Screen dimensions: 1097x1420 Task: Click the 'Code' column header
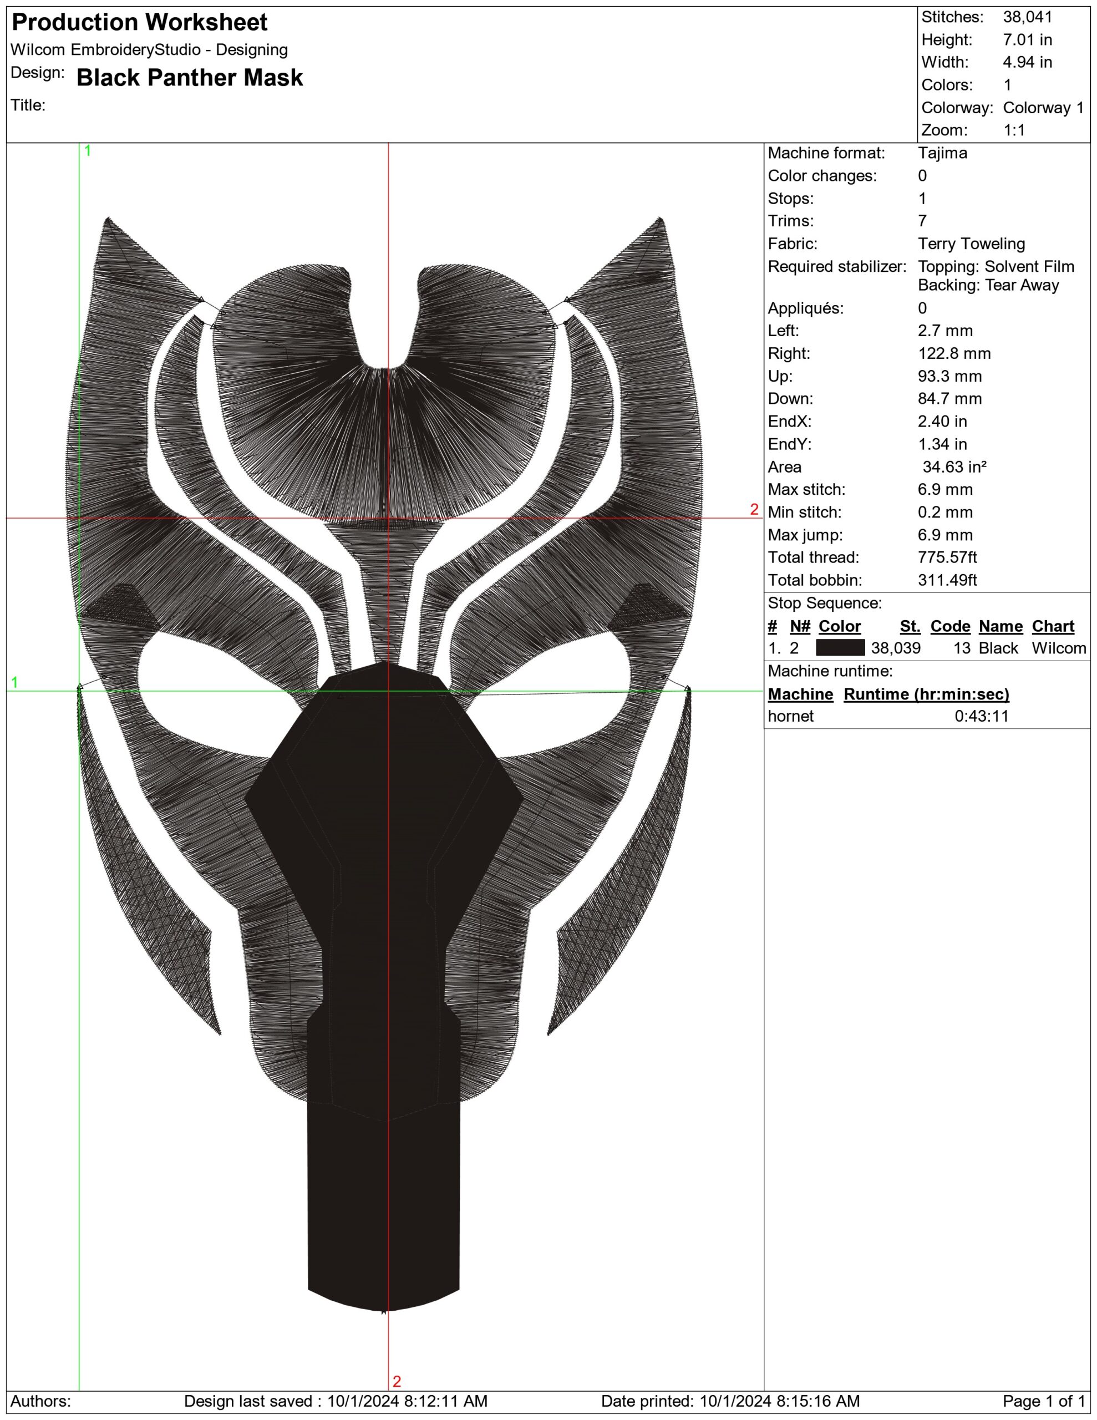(x=951, y=626)
